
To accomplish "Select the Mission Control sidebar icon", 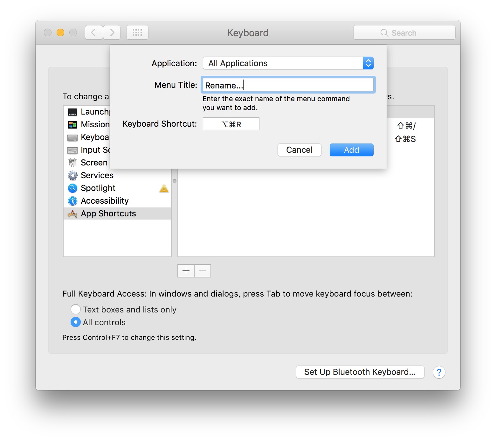I will pos(72,124).
